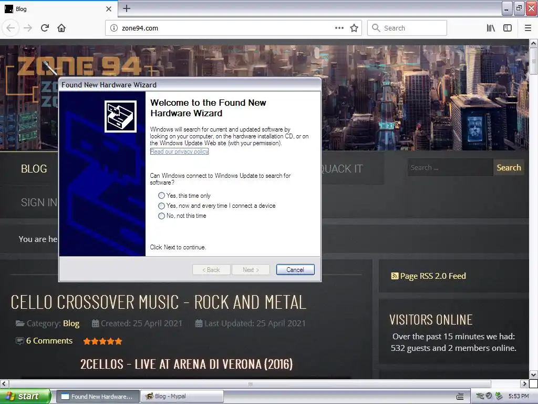Bookmark this page with the star icon
Viewport: 538px width, 404px height.
(354, 28)
